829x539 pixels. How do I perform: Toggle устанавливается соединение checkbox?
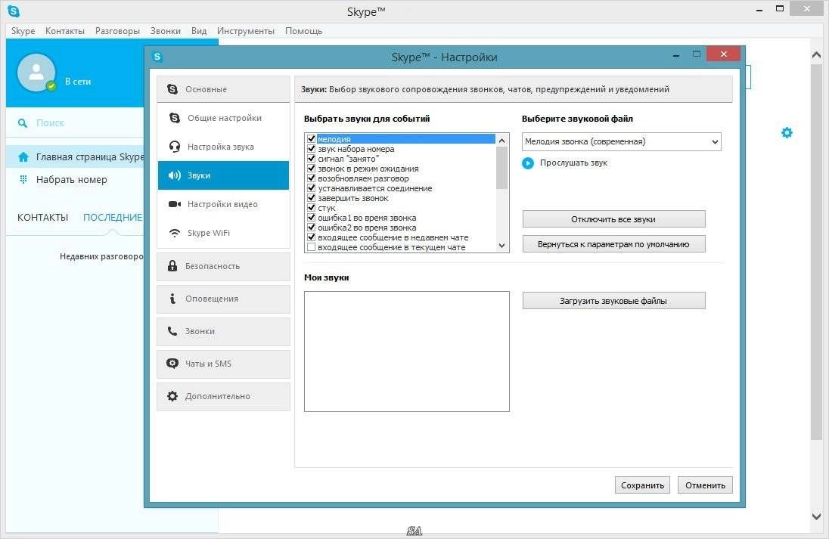[x=312, y=188]
